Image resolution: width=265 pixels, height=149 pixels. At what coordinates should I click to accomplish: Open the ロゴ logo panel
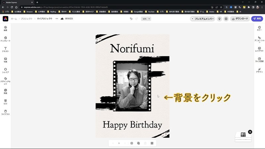pyautogui.click(x=5, y=102)
